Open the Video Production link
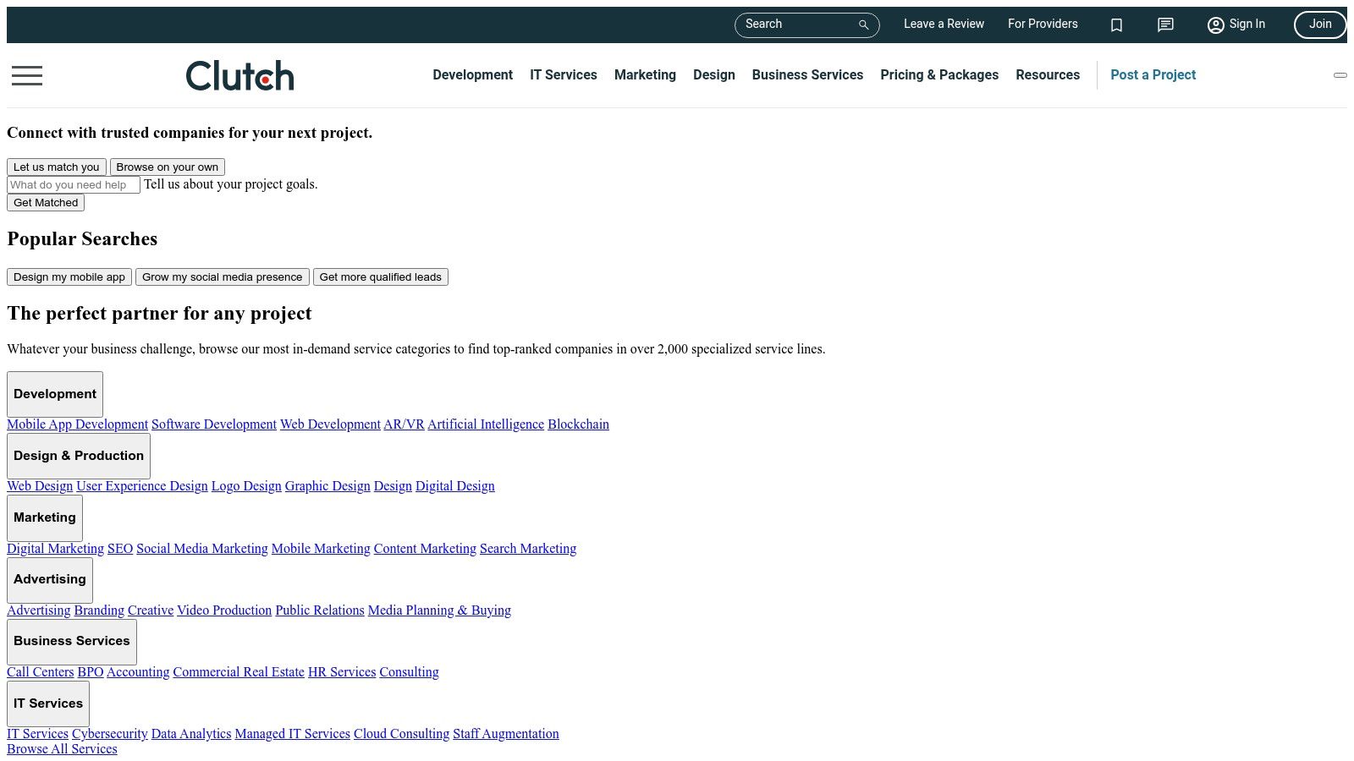This screenshot has width=1354, height=761. 224,610
